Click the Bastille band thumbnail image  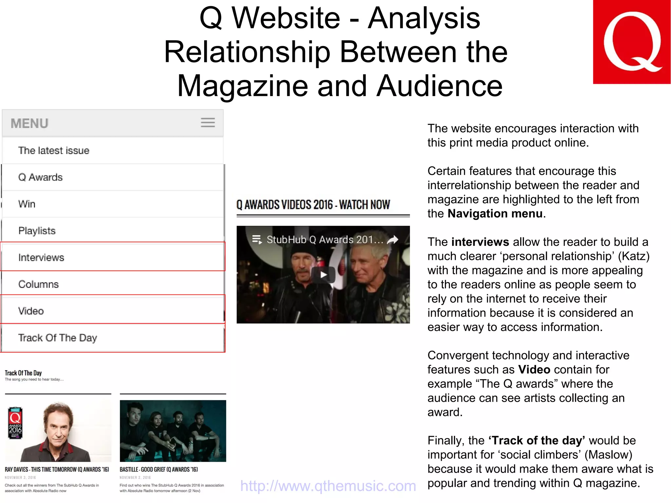173,431
